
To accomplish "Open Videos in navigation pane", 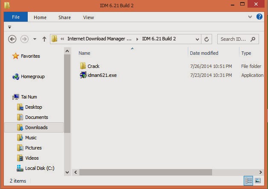I will (32, 158).
